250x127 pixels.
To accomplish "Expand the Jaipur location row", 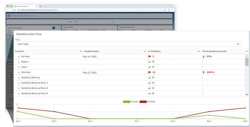I will click(19, 67).
